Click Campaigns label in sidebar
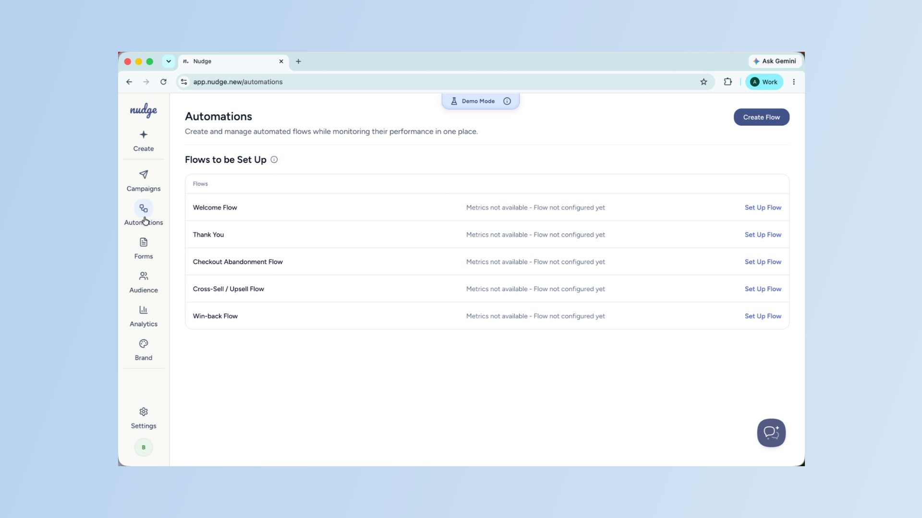Screen dimensions: 922x518 144,189
